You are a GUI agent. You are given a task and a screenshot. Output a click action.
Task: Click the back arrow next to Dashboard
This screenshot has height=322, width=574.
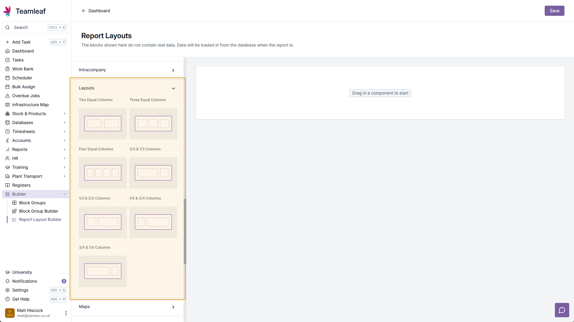pos(84,11)
